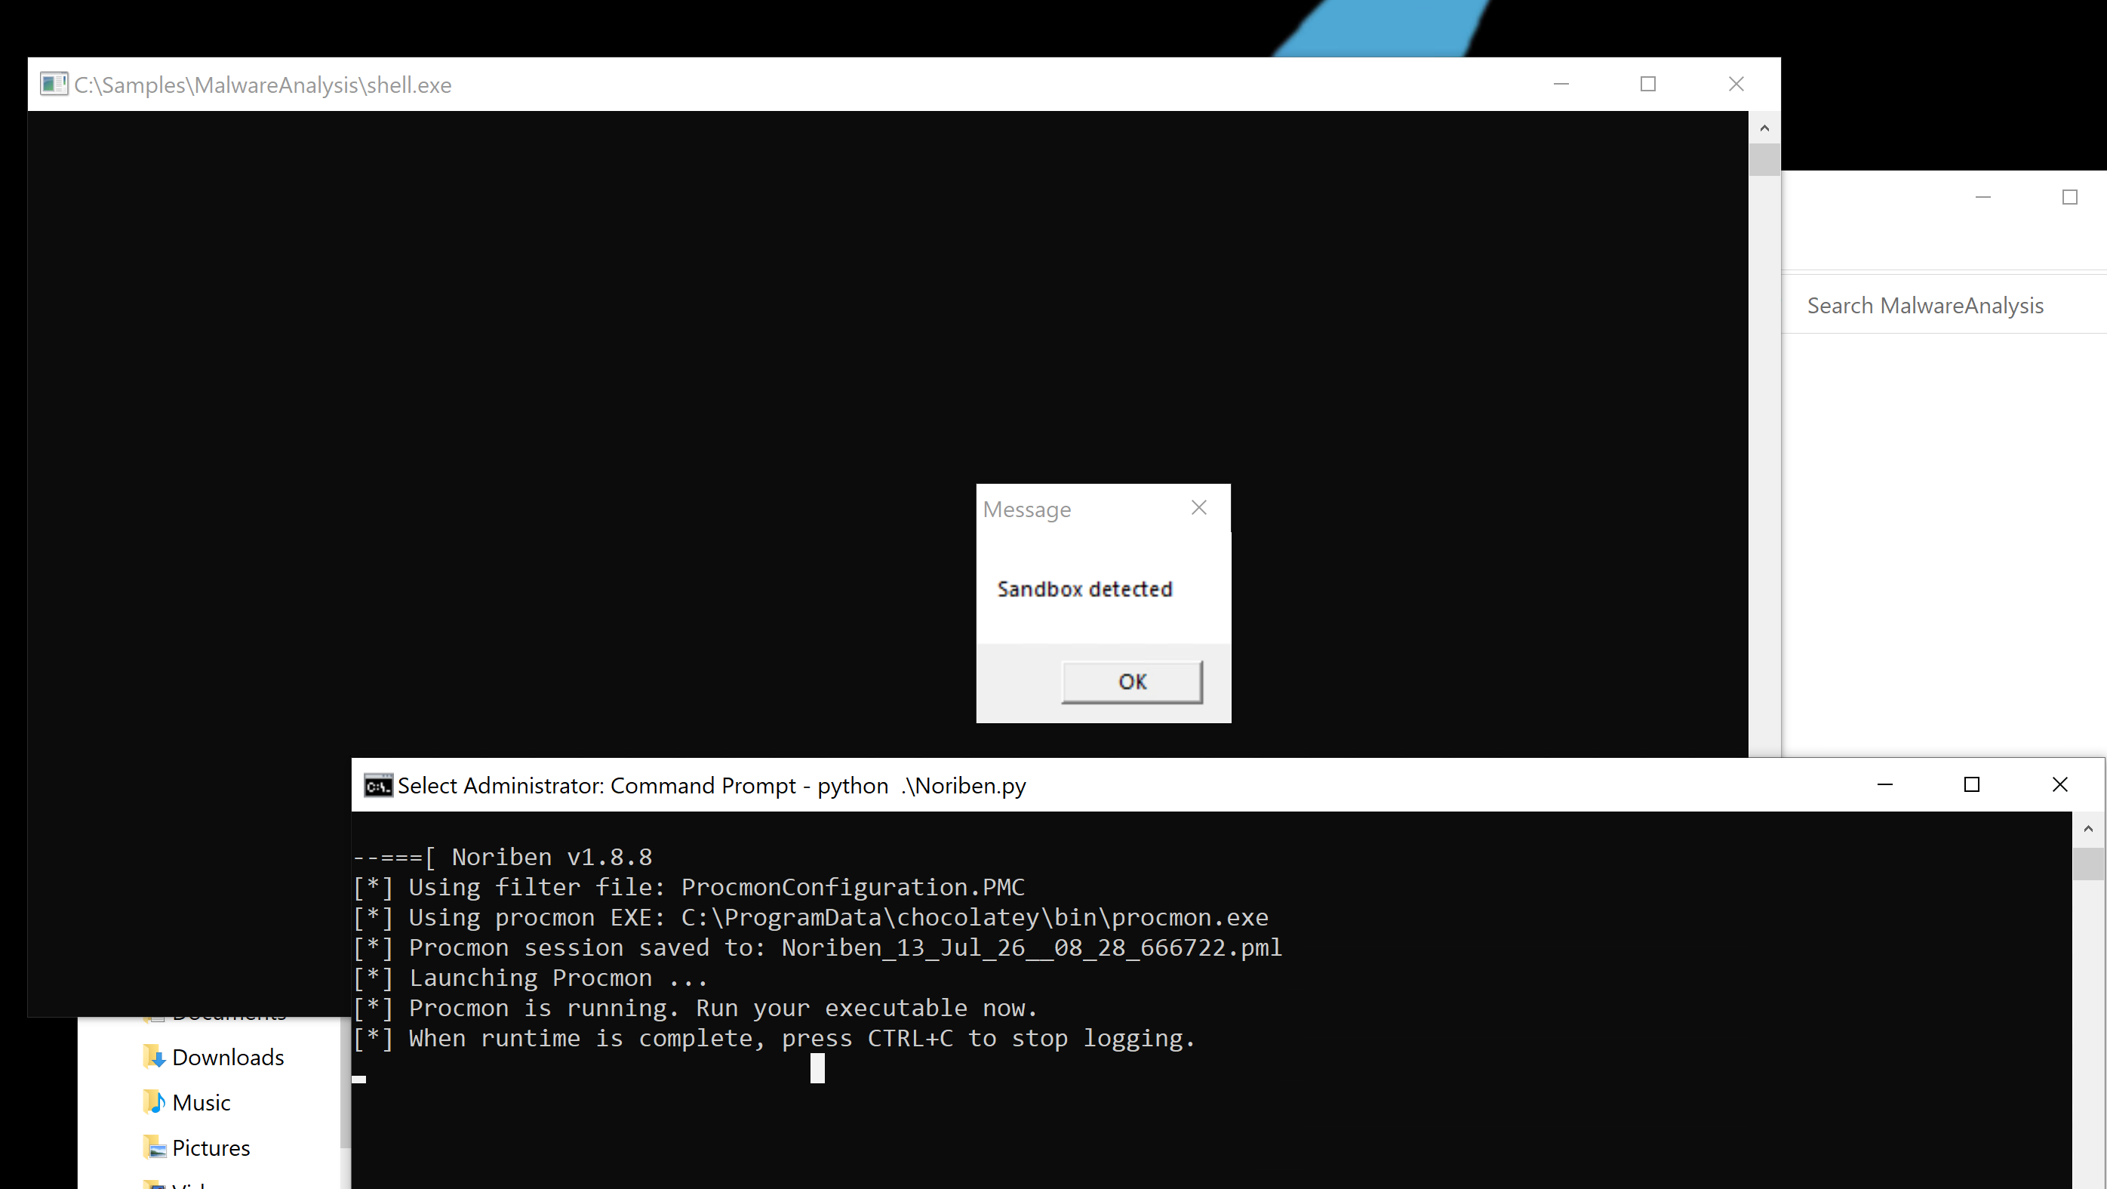Click the 'Noriben v1.8.8' banner line
The height and width of the screenshot is (1189, 2107).
pyautogui.click(x=503, y=858)
